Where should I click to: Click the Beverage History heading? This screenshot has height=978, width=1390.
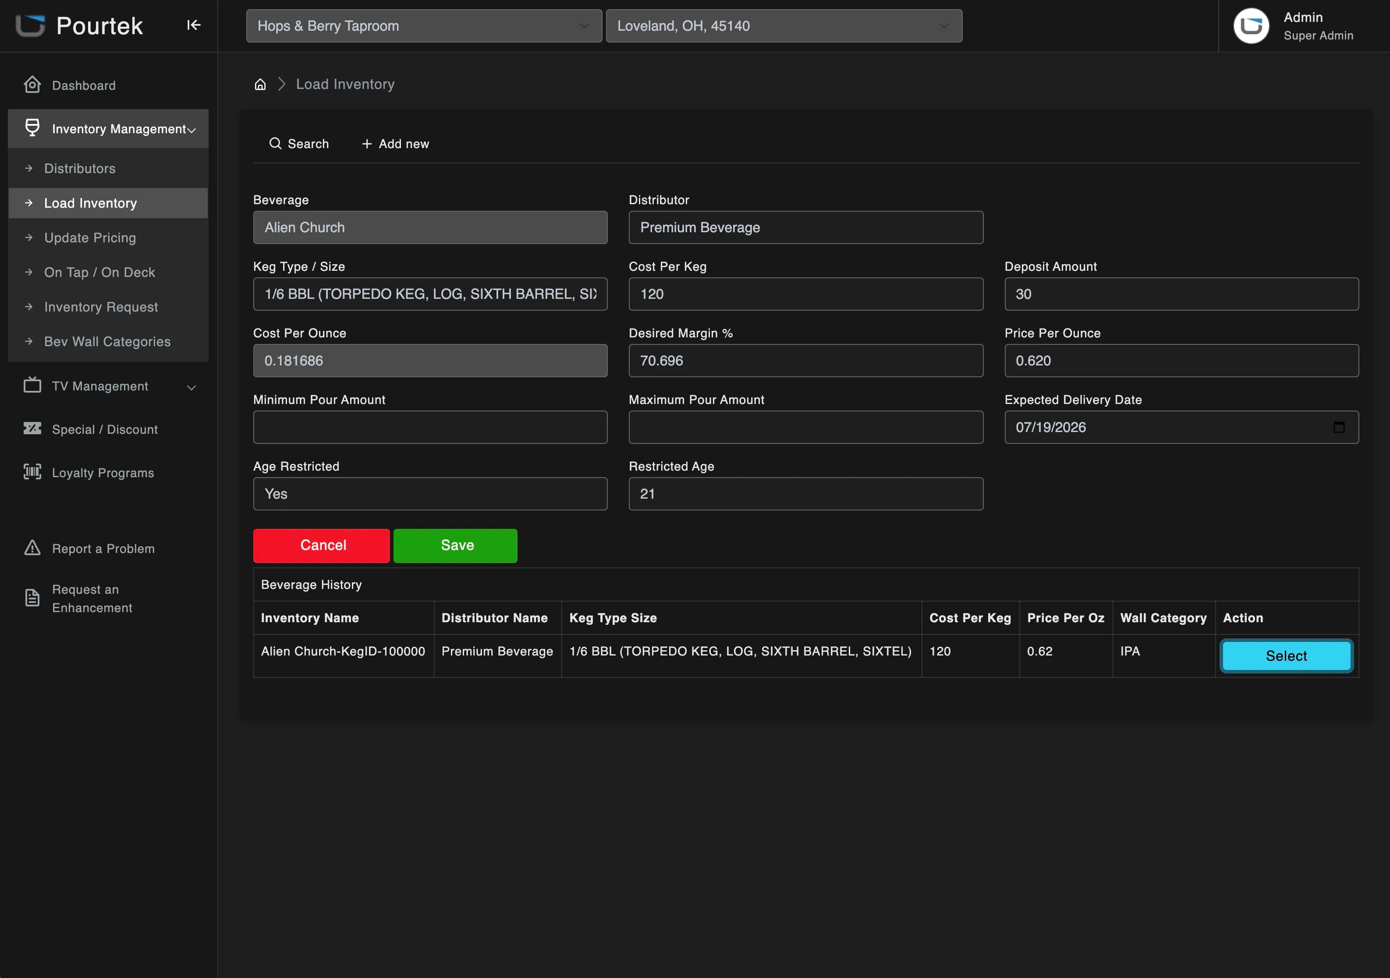[311, 585]
